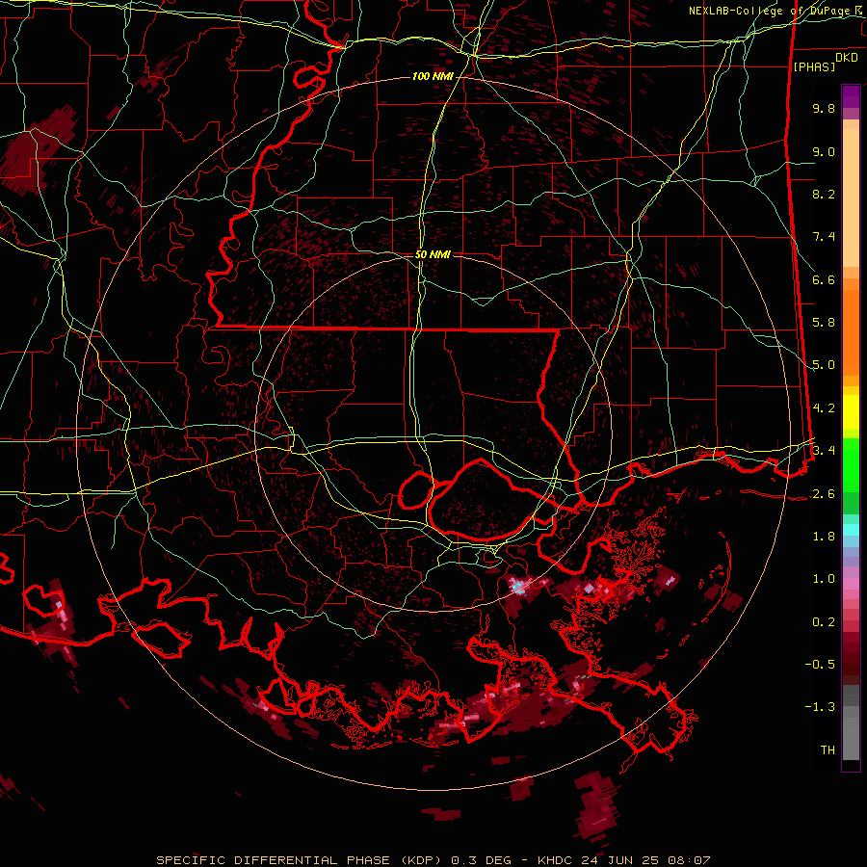The height and width of the screenshot is (867, 867).
Task: Click the 1.0 value on color scale
Action: (x=824, y=579)
